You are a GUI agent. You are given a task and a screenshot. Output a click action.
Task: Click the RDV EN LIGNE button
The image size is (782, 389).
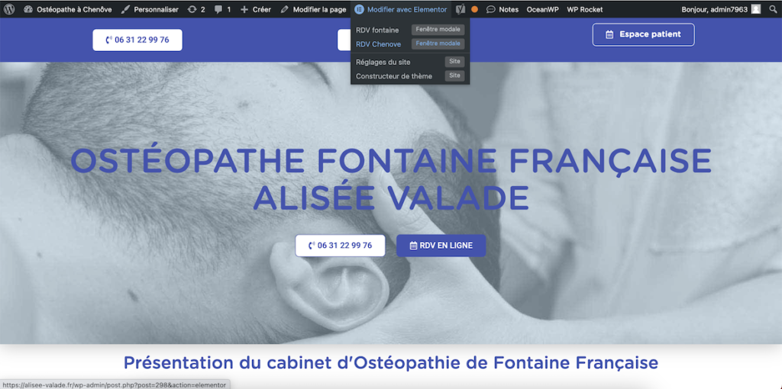pos(441,246)
